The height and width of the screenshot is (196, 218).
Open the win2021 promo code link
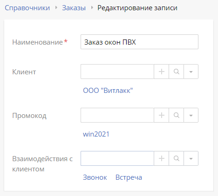96,134
